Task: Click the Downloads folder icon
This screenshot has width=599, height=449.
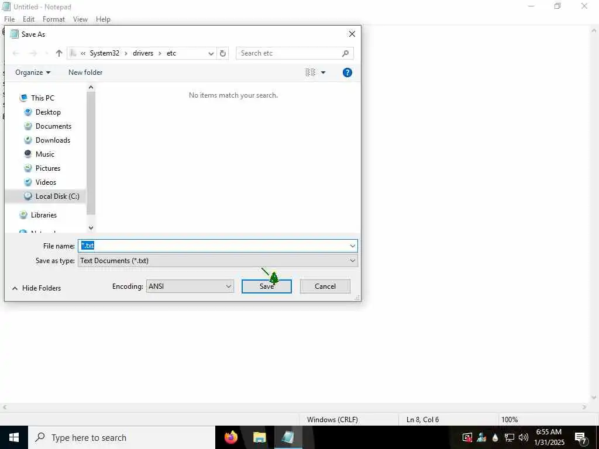Action: [x=28, y=140]
